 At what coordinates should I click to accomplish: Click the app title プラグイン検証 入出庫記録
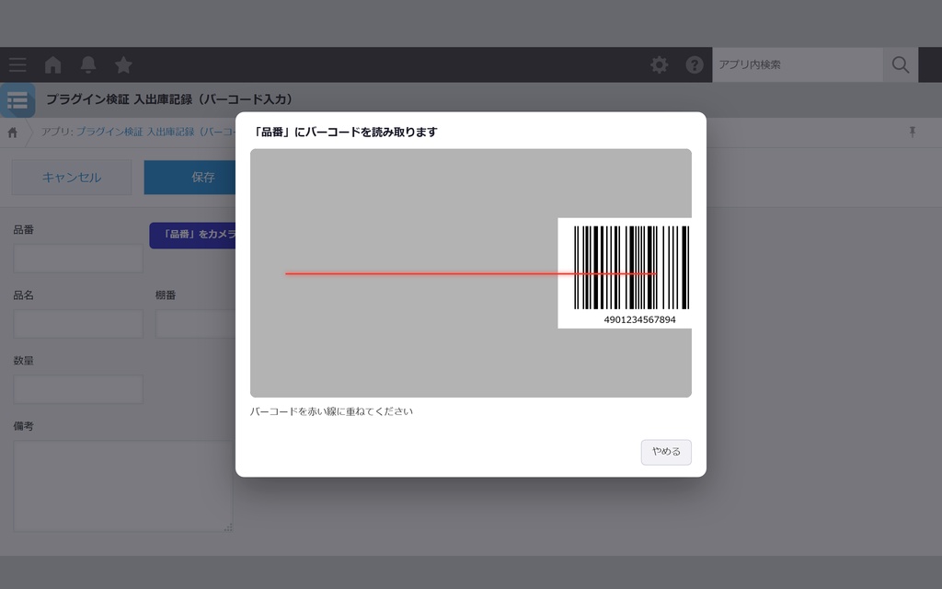pyautogui.click(x=169, y=99)
